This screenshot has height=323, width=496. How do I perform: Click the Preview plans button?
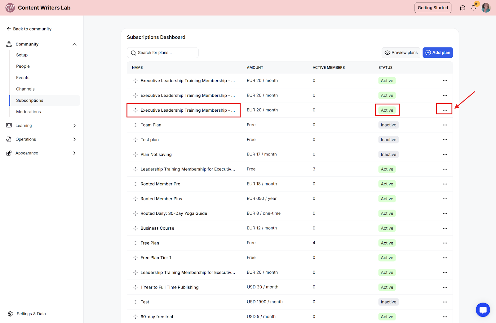tap(401, 53)
